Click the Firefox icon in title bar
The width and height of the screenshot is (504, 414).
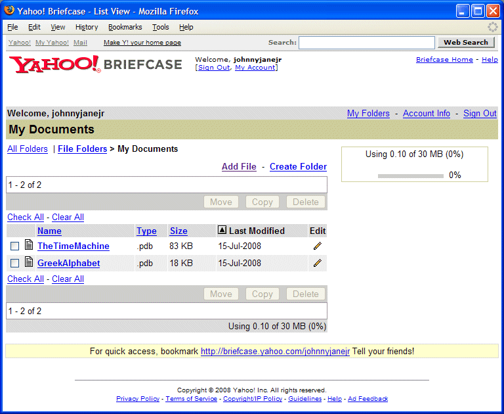[10, 11]
